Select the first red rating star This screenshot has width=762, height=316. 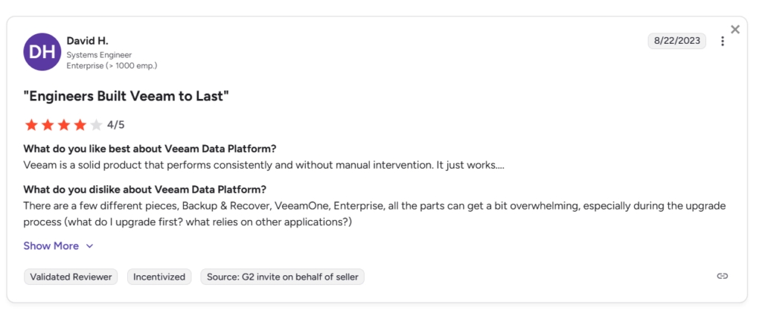tap(31, 125)
